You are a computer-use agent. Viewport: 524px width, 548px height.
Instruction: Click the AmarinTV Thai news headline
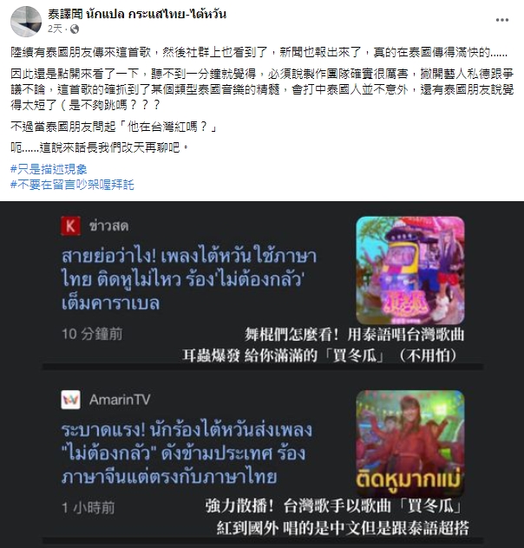tap(187, 453)
